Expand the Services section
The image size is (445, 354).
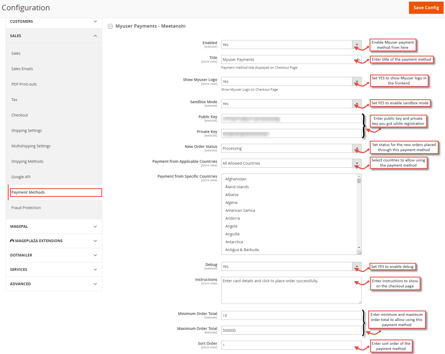point(54,269)
